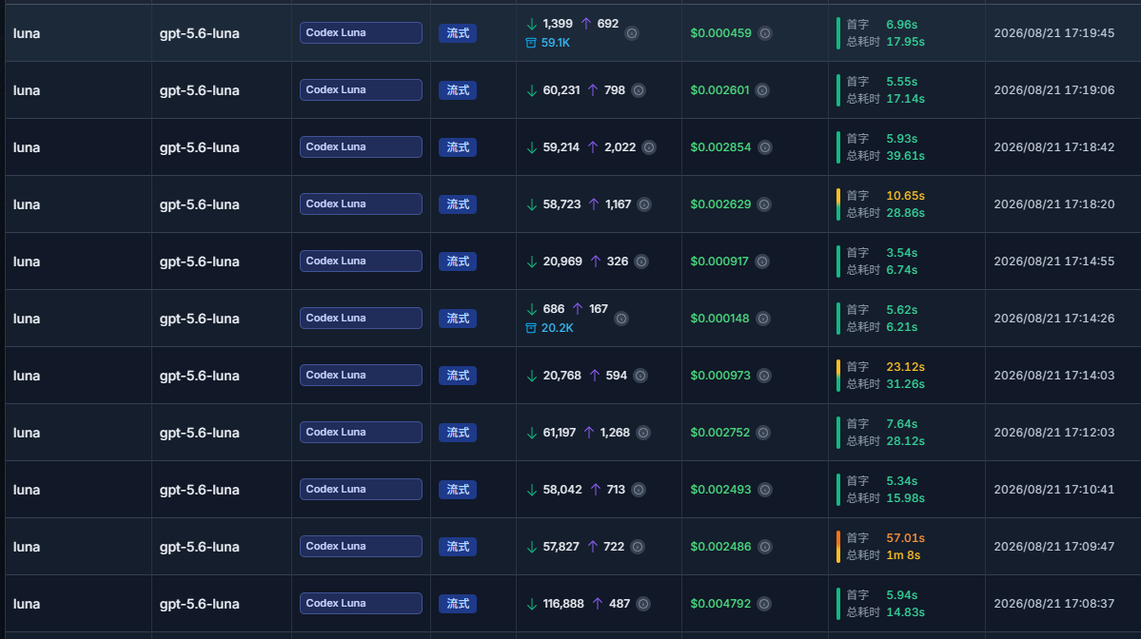Click luna name in 17:08:37 row
The width and height of the screenshot is (1141, 639).
pyautogui.click(x=27, y=604)
